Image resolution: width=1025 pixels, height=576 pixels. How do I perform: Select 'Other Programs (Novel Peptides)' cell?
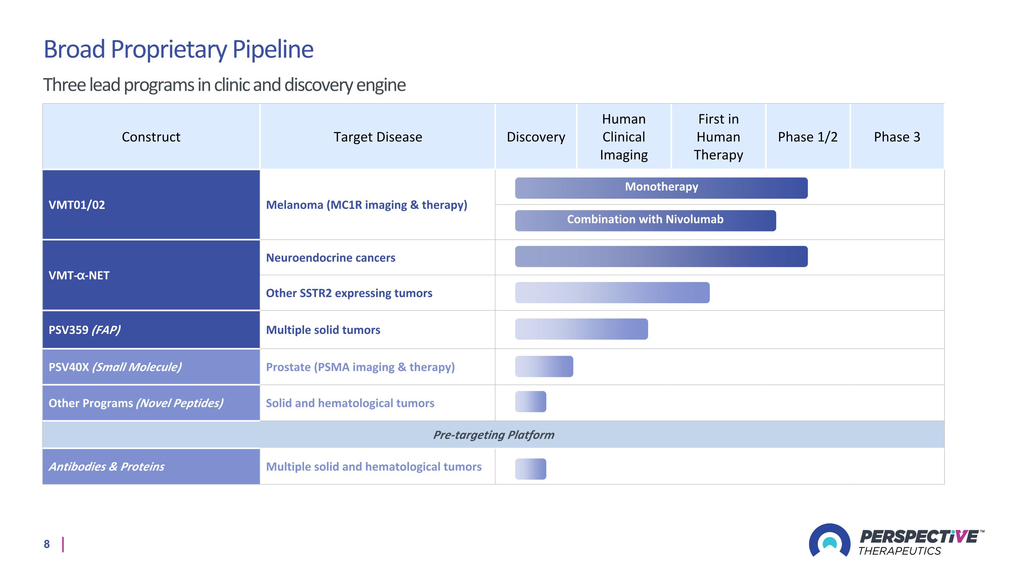[151, 403]
